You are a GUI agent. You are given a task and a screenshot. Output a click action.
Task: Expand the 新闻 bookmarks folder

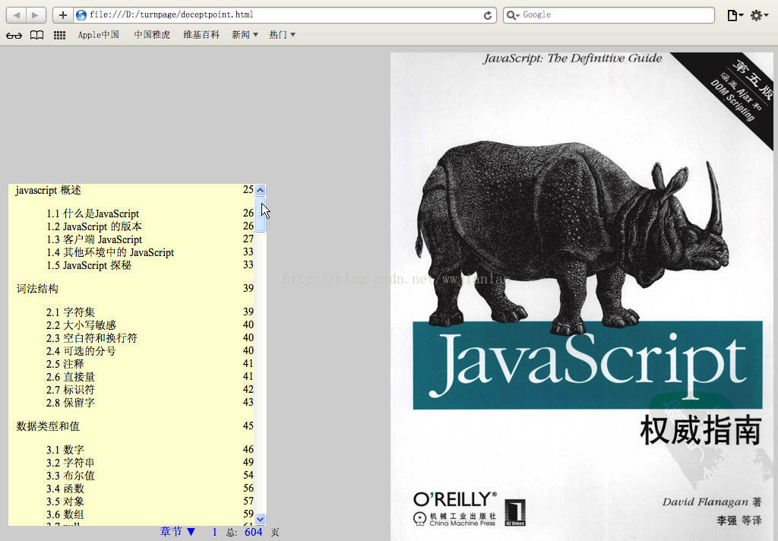coord(245,35)
